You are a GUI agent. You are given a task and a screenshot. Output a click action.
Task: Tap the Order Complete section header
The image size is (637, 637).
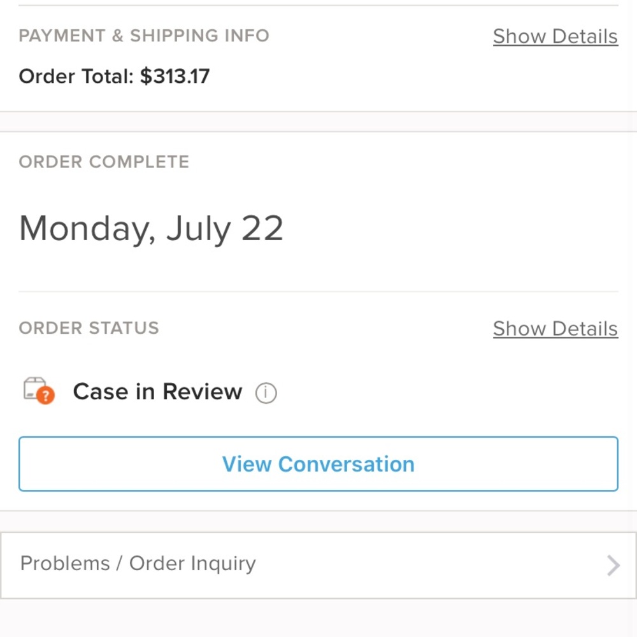click(x=104, y=162)
